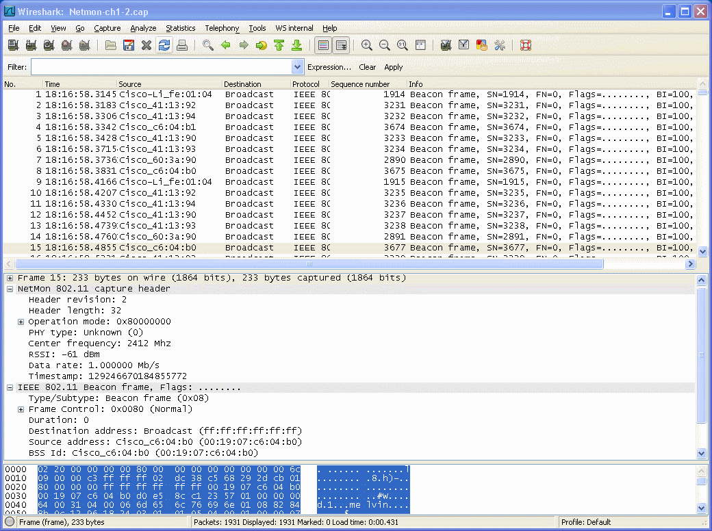712x531 pixels.
Task: Open preferences wrench icon
Action: pos(500,45)
